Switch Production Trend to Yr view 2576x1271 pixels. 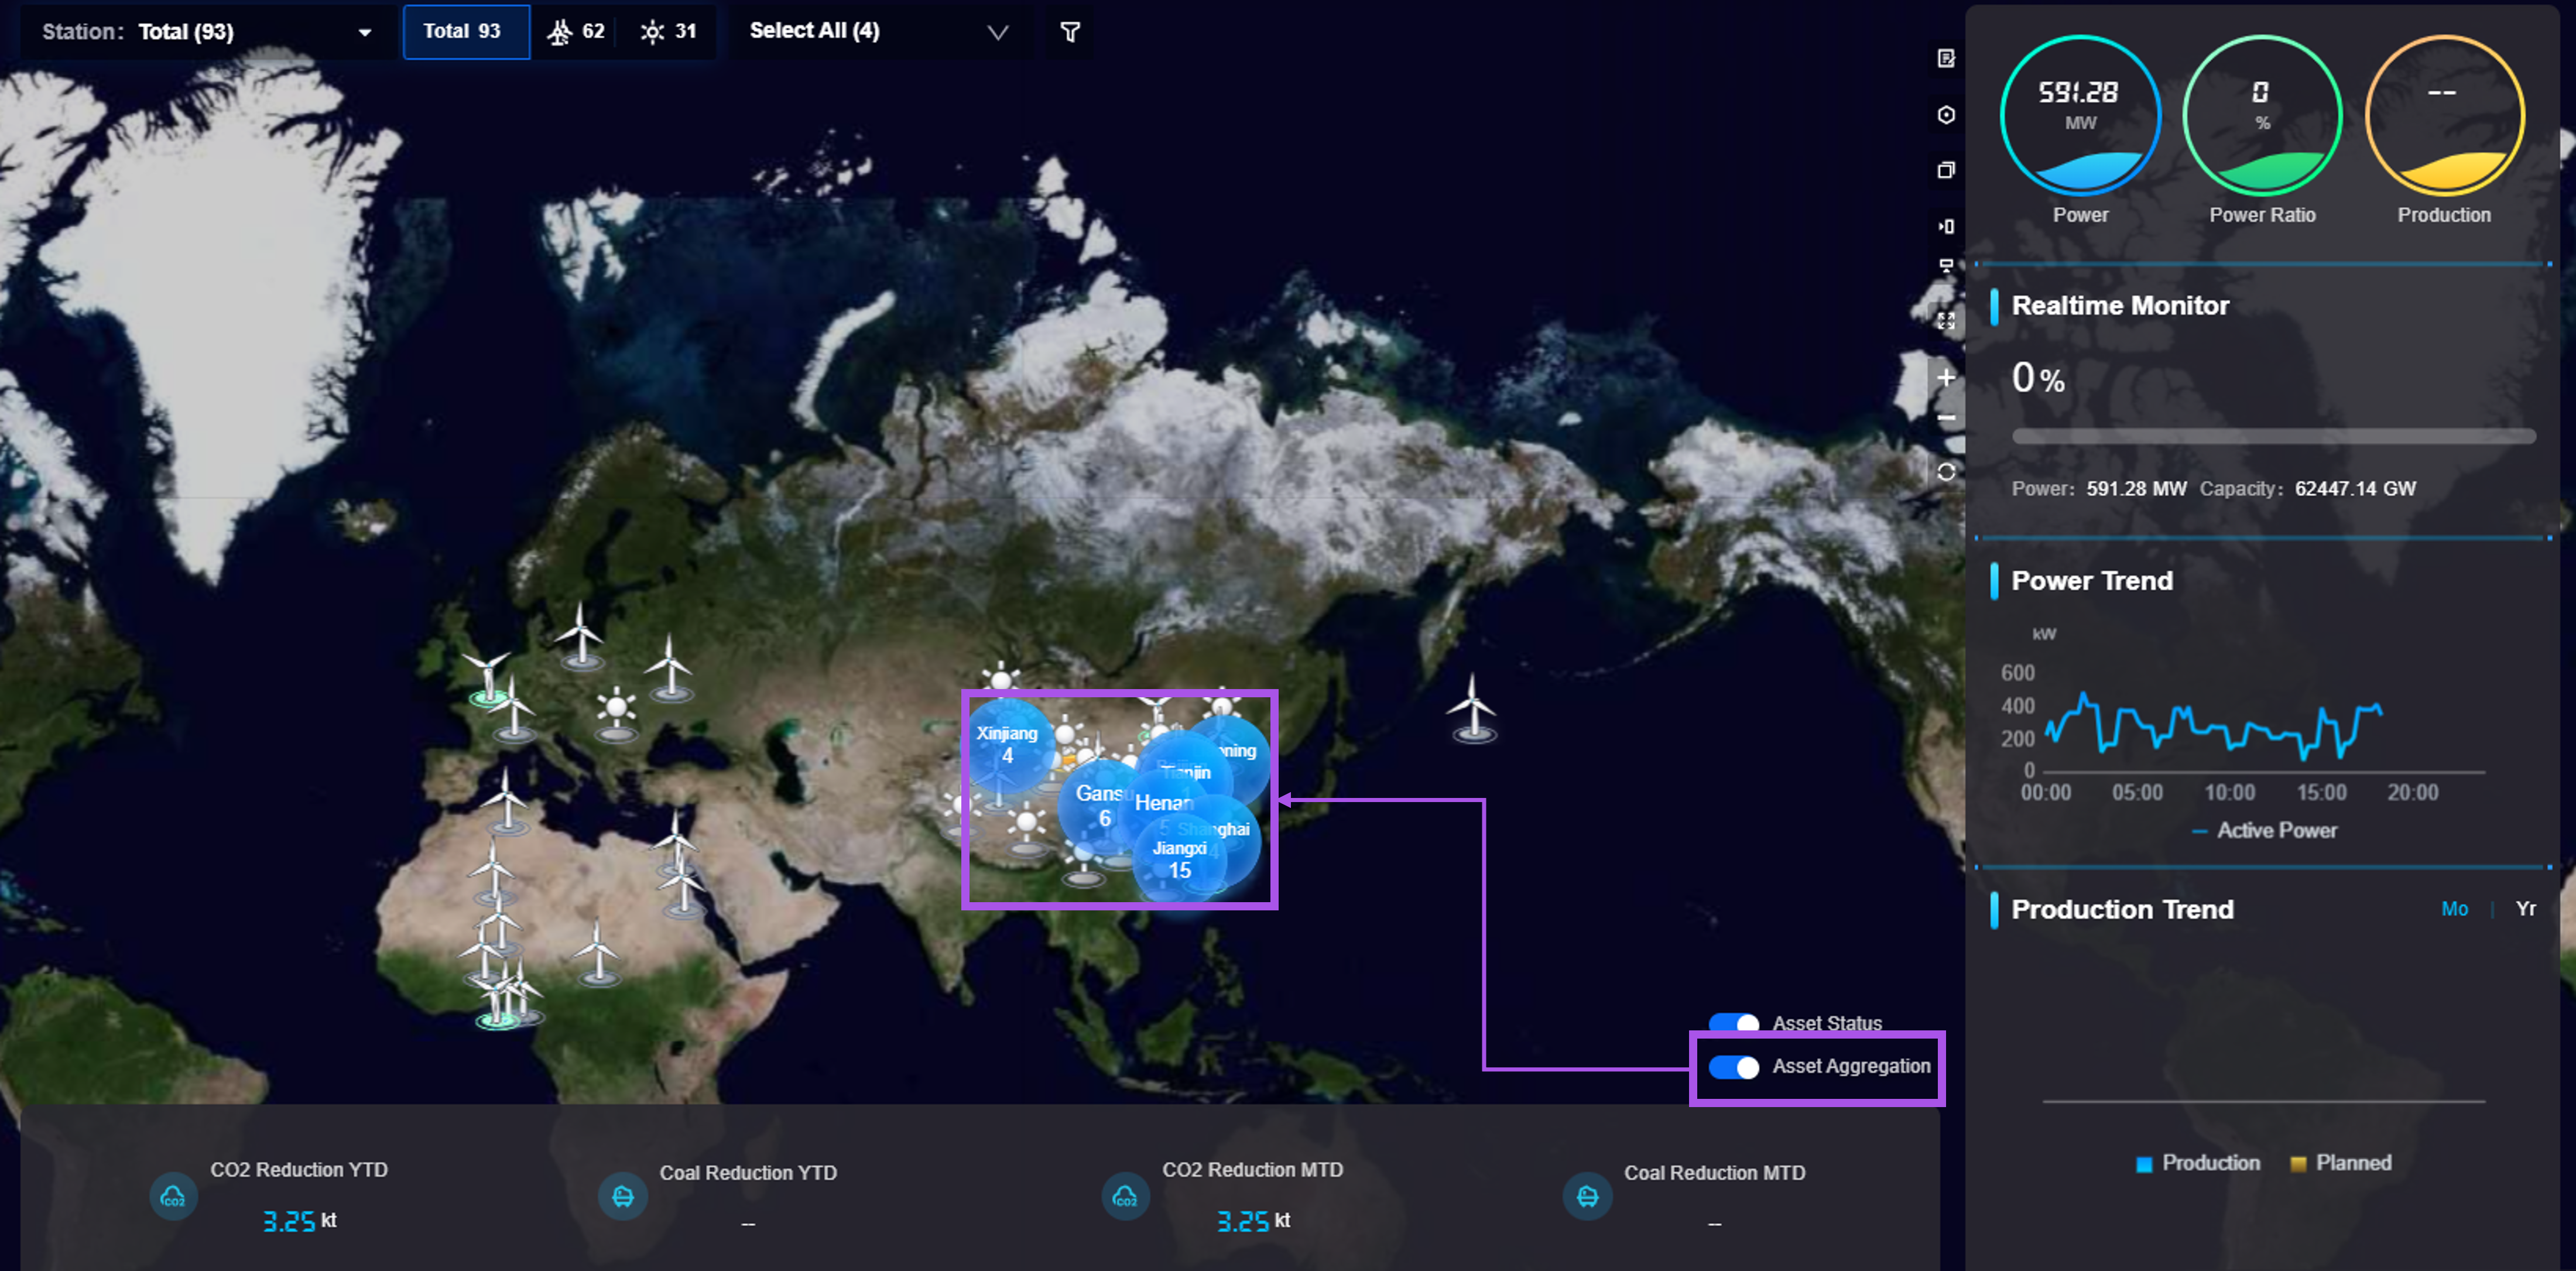click(2525, 908)
